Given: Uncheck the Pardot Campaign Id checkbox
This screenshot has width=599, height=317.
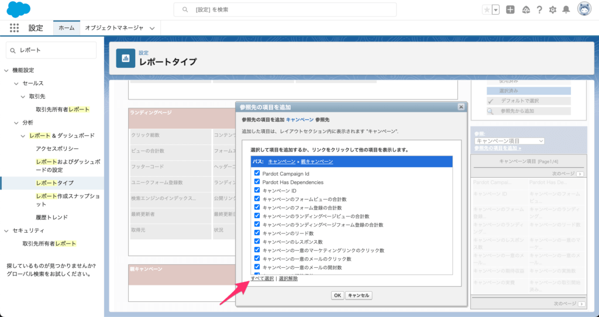Looking at the screenshot, I should click(257, 173).
